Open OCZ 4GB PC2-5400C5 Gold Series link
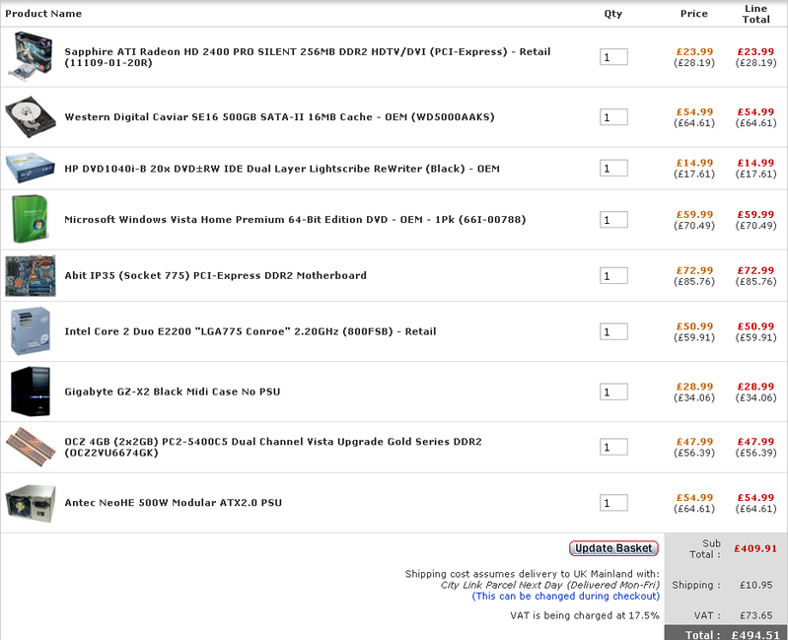 click(273, 447)
